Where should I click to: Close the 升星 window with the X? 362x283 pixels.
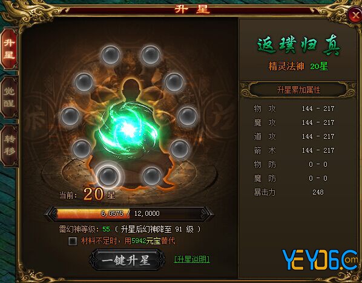(x=355, y=15)
